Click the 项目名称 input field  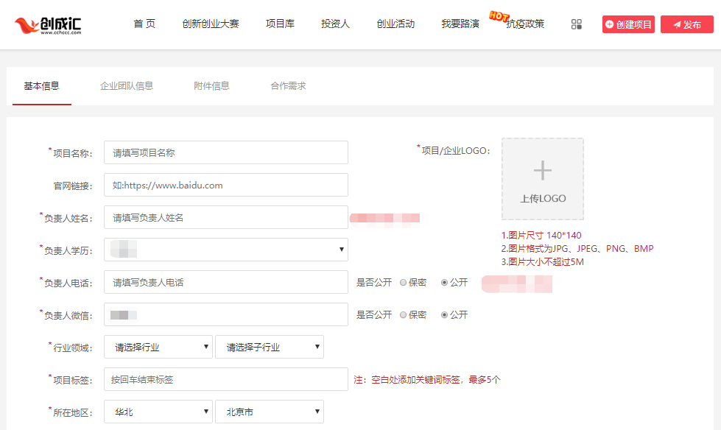(x=226, y=152)
